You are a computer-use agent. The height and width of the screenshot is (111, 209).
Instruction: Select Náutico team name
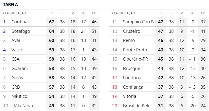(x=19, y=96)
